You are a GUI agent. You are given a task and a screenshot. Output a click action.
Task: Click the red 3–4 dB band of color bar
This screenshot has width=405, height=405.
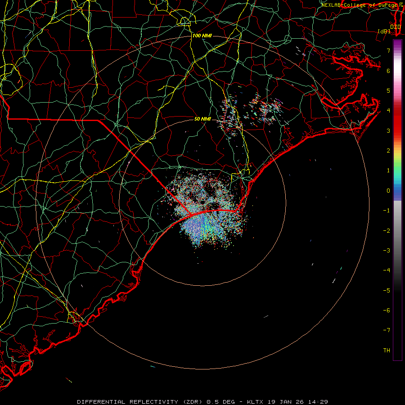397,121
